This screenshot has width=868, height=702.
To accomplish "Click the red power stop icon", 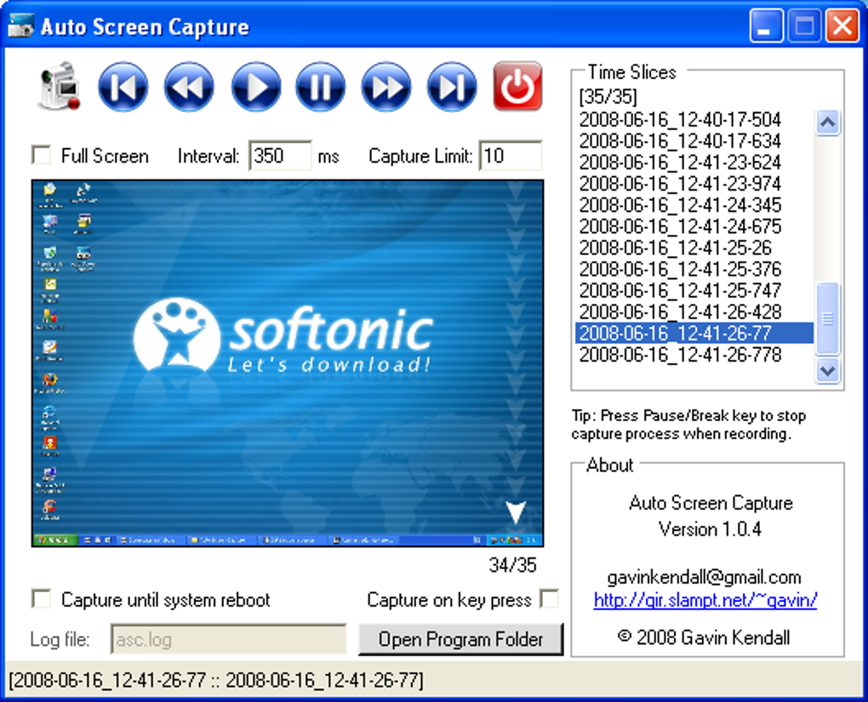I will (x=517, y=86).
